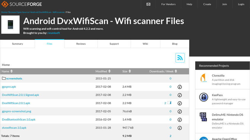Click the project thumbnail image

10,25
